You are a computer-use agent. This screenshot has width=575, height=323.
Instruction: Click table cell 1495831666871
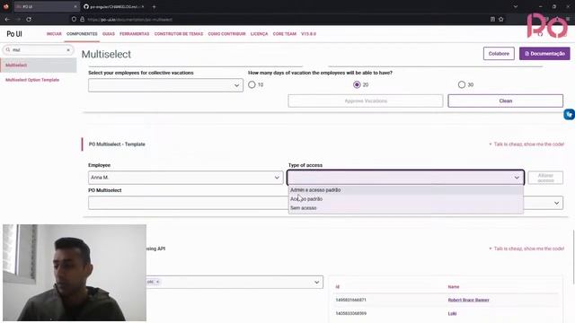tap(350, 300)
